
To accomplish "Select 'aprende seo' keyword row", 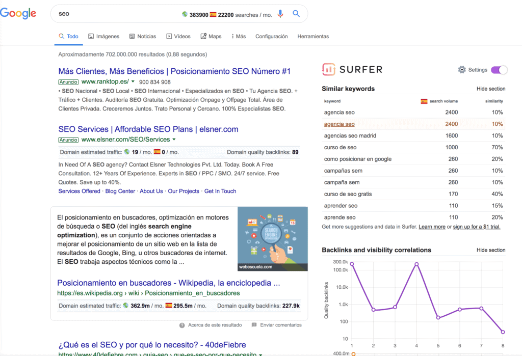I will (413, 217).
